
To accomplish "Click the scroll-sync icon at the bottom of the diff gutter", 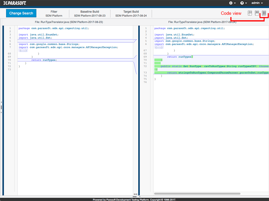I will click(x=136, y=194).
